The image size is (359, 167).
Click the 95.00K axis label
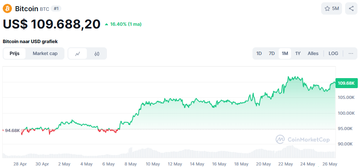pyautogui.click(x=346, y=129)
